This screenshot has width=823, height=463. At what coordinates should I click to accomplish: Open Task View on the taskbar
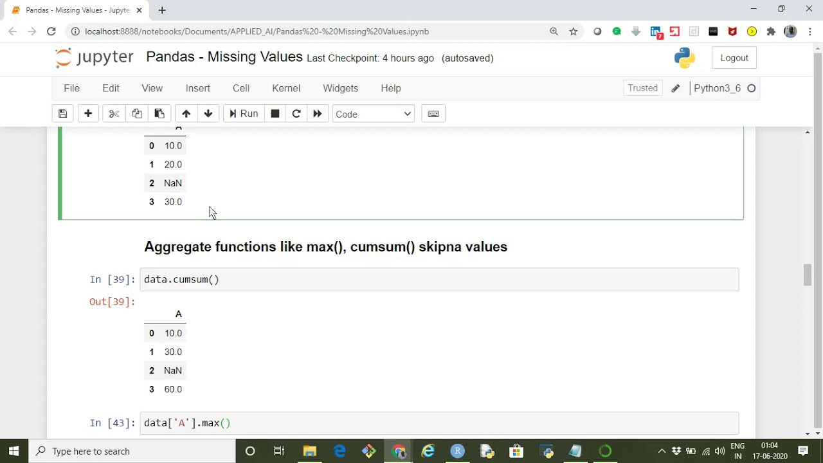tap(279, 451)
